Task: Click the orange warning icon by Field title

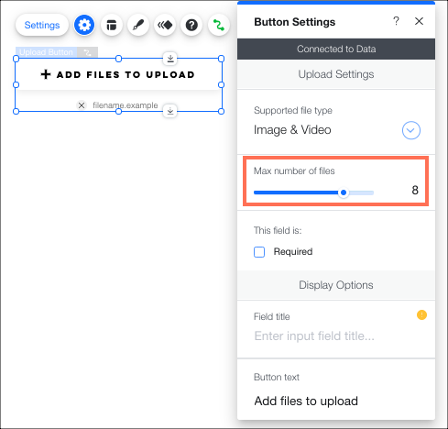Action: [421, 314]
